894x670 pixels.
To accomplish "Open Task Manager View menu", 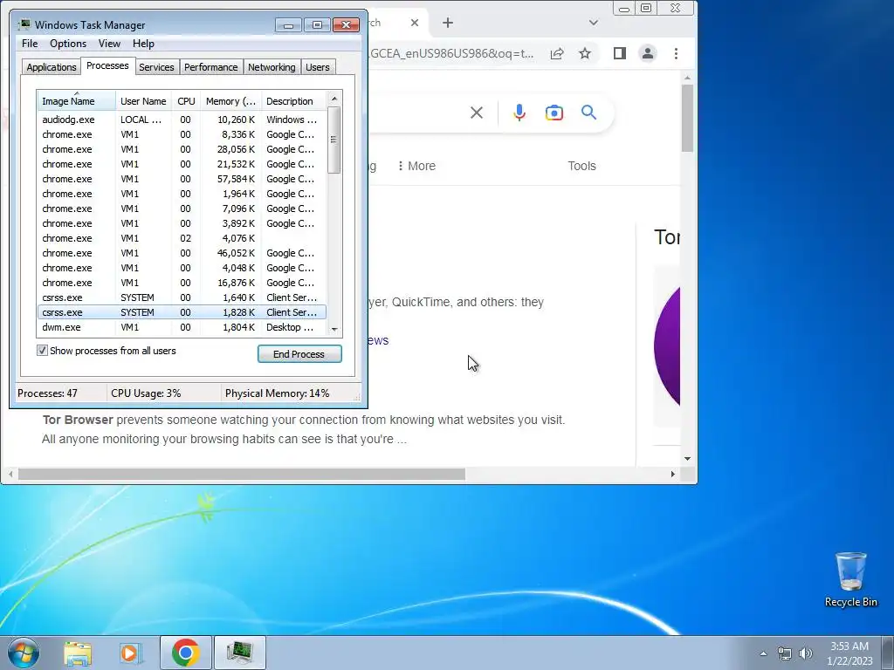I will [109, 44].
